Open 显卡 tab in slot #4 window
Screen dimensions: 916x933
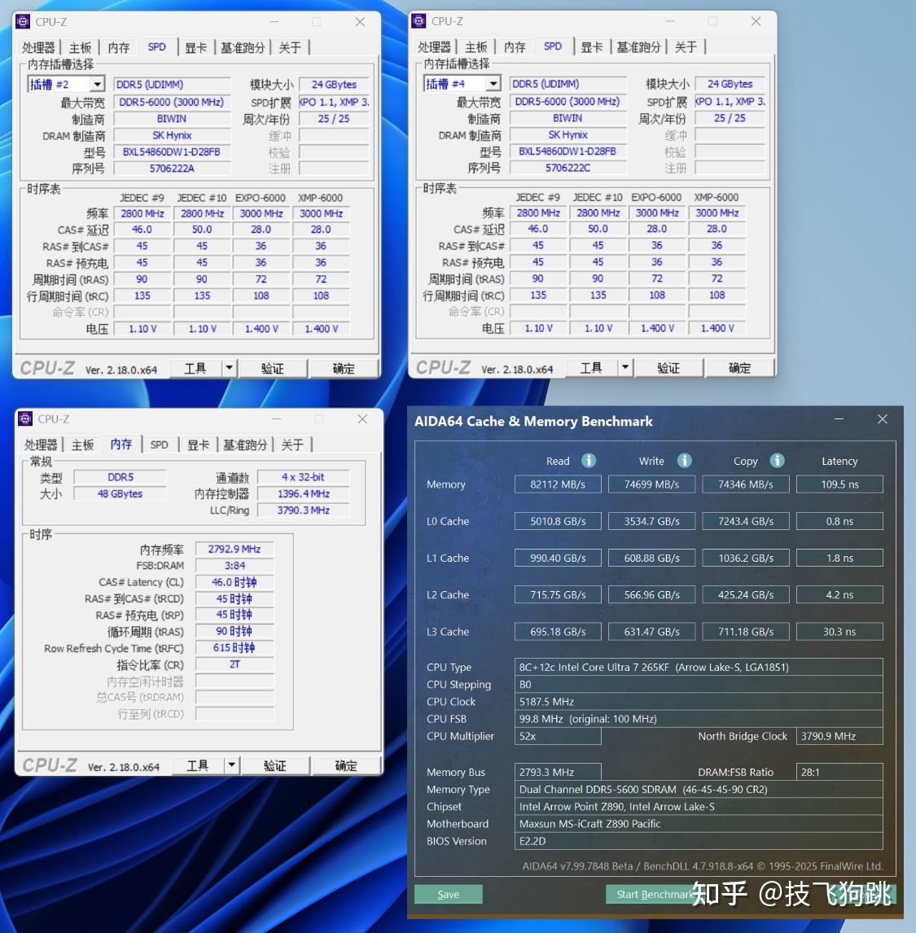point(591,47)
